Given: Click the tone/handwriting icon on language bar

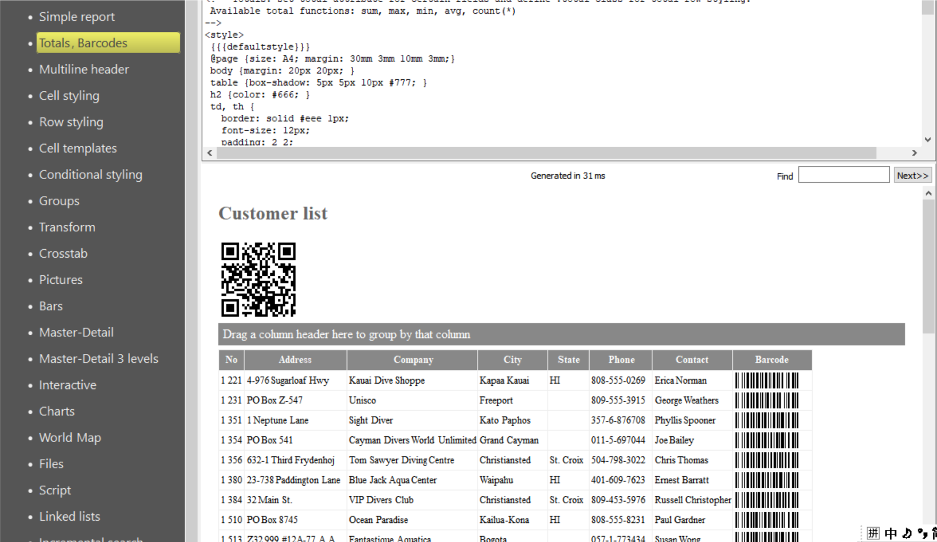Looking at the screenshot, I should 907,533.
